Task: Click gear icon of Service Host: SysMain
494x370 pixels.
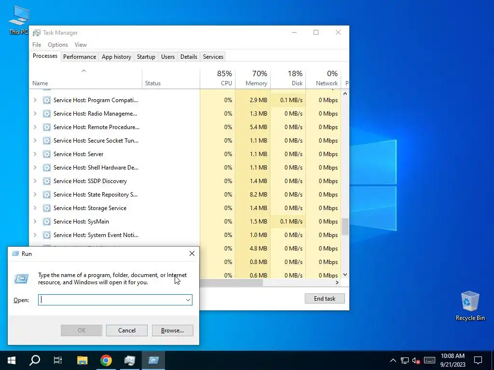Action: [x=47, y=222]
